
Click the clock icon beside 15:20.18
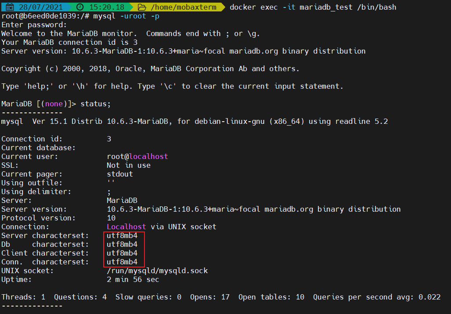tap(80, 7)
